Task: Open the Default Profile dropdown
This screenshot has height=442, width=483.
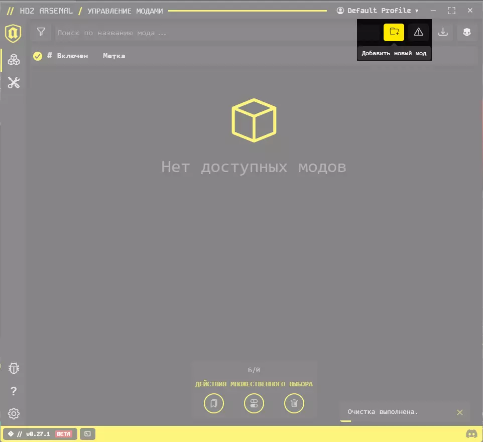Action: pyautogui.click(x=378, y=11)
